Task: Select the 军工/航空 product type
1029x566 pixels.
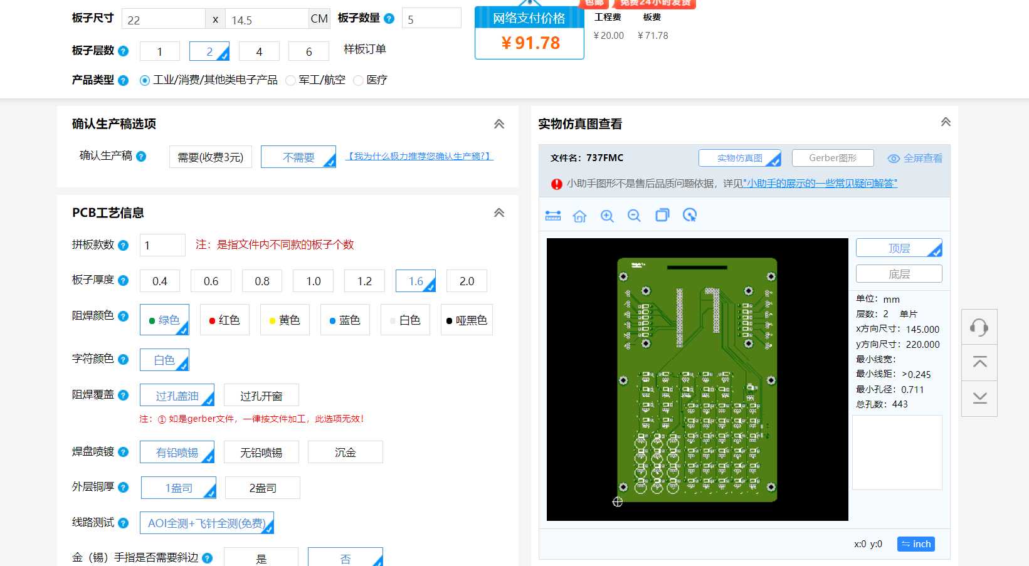Action: (x=290, y=80)
